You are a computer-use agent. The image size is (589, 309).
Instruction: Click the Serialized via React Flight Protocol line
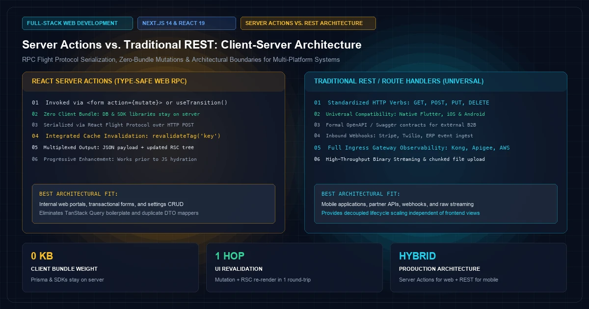point(113,125)
